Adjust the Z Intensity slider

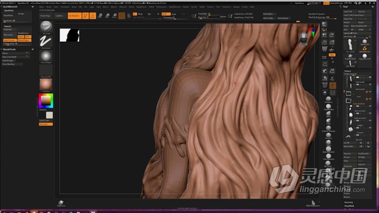(174, 18)
